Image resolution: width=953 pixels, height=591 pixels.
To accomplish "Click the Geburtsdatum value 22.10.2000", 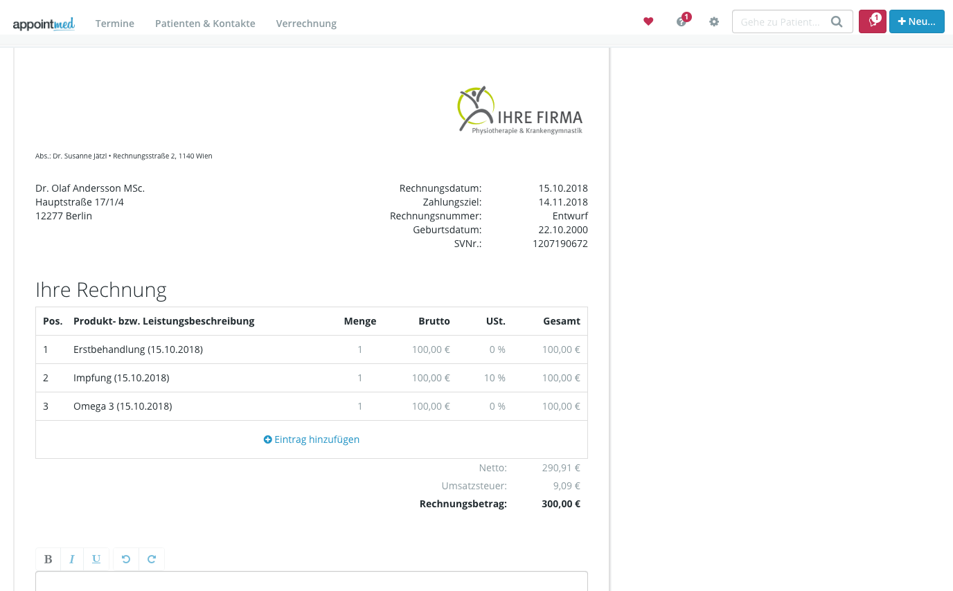I will point(563,230).
